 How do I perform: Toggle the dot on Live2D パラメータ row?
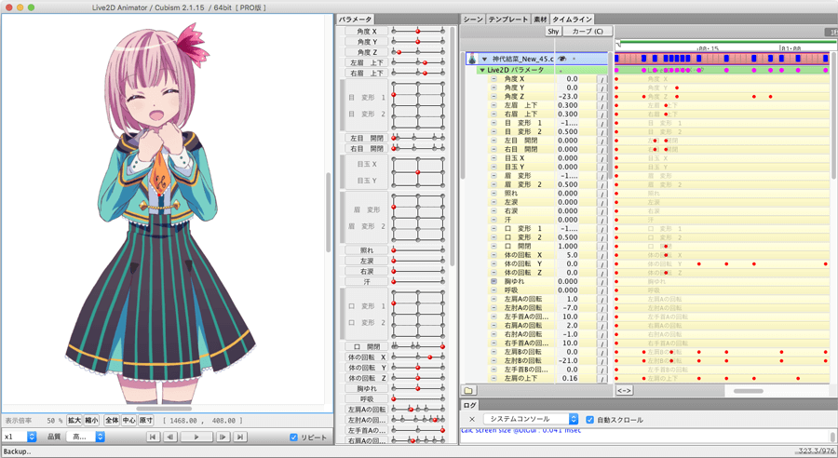click(561, 71)
